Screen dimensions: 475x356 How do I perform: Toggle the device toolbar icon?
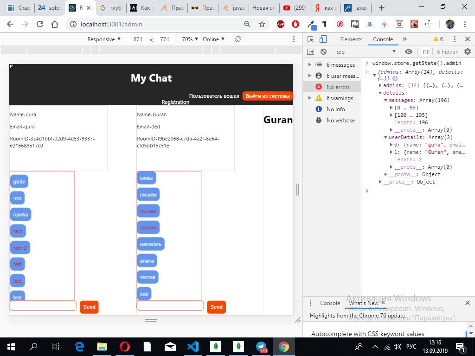[x=323, y=39]
